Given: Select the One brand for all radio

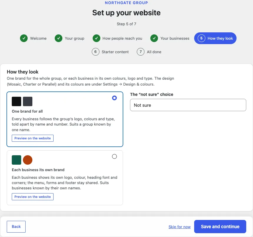Looking at the screenshot, I should click(114, 98).
